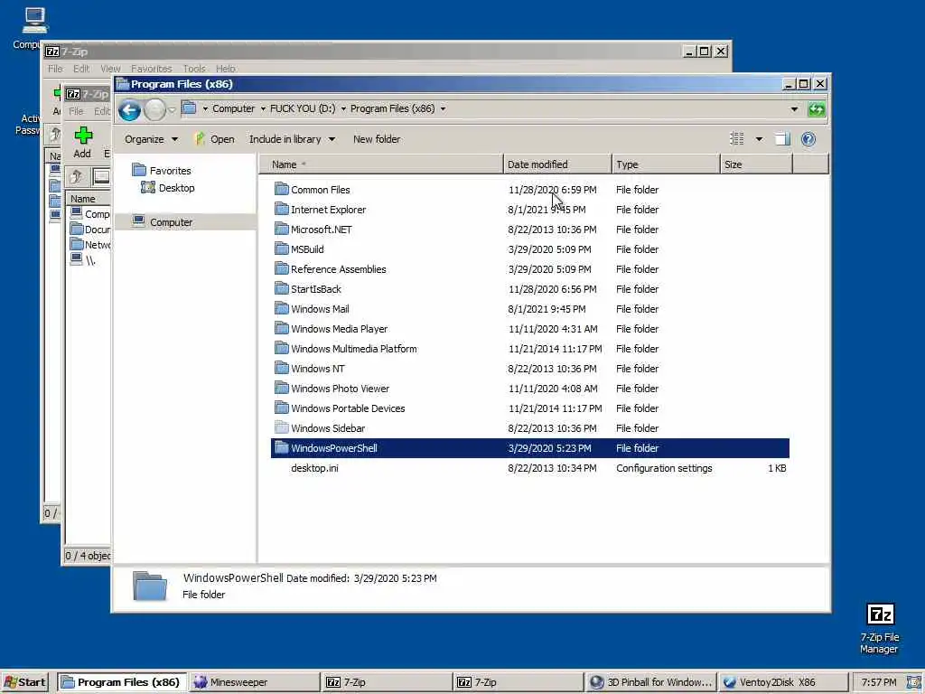
Task: Open File menu in back 7-Zip window
Action: (55, 69)
